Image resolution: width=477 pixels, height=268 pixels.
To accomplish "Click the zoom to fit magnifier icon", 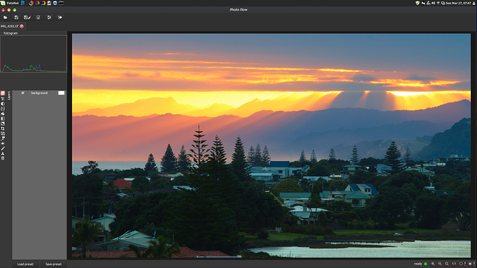I will point(447,264).
